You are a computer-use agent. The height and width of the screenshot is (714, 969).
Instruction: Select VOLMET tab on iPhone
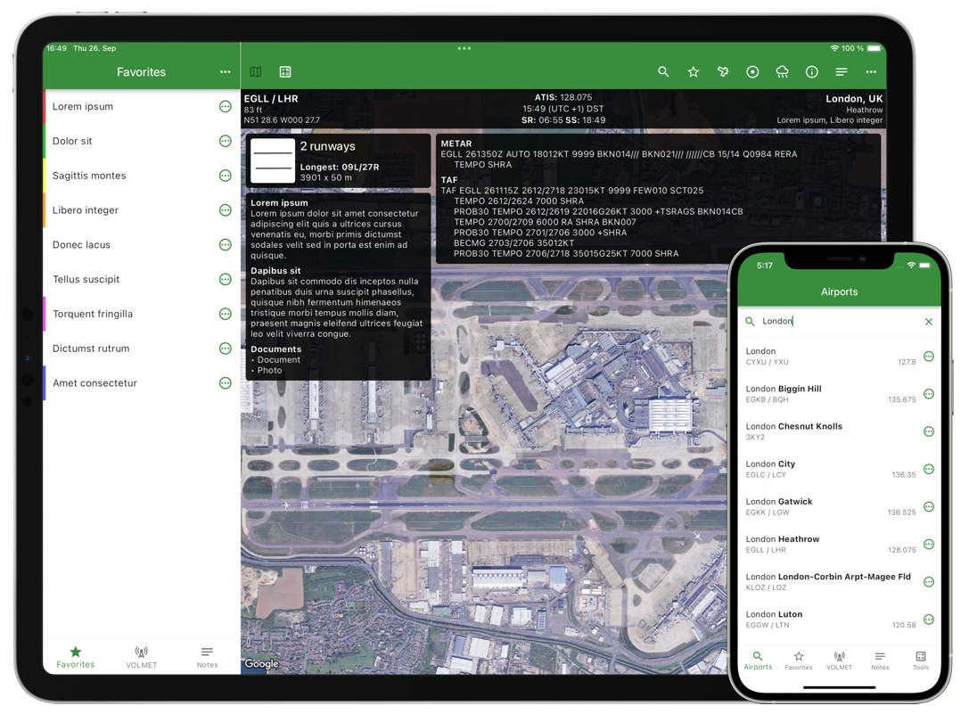pos(839,661)
